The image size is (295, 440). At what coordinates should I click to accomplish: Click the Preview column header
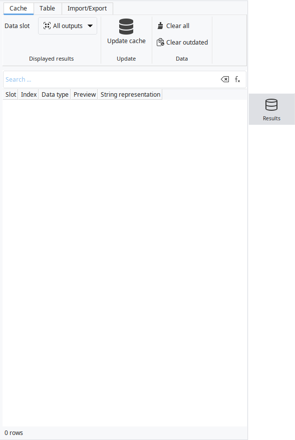[85, 95]
